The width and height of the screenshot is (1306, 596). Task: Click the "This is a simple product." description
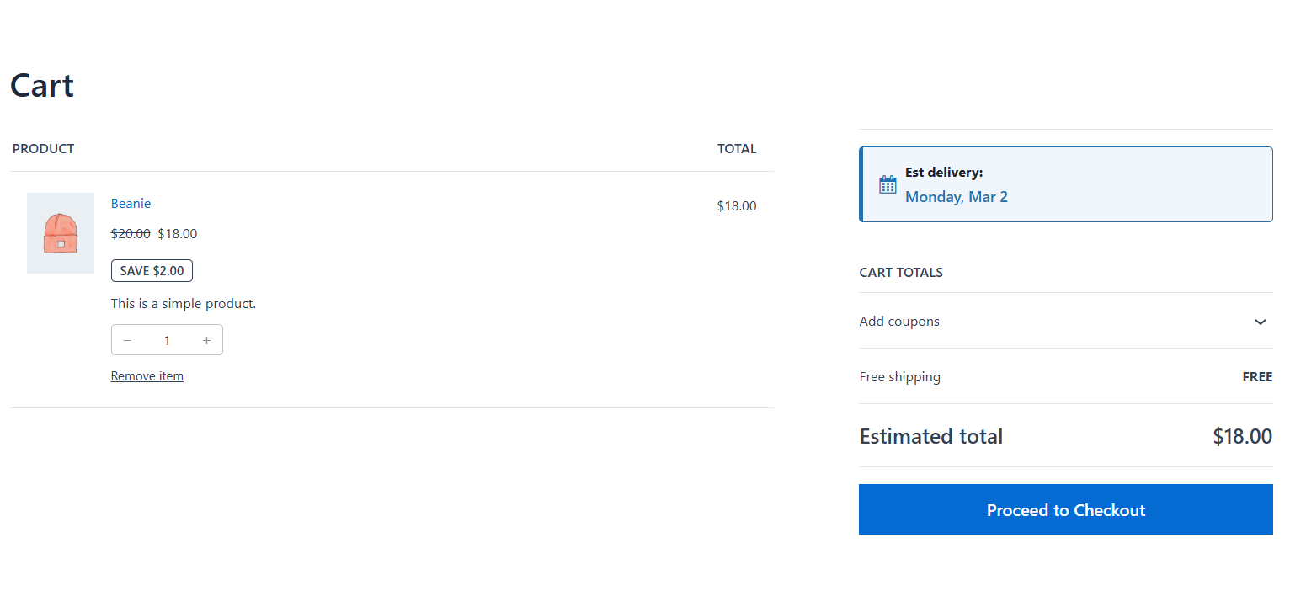point(184,304)
